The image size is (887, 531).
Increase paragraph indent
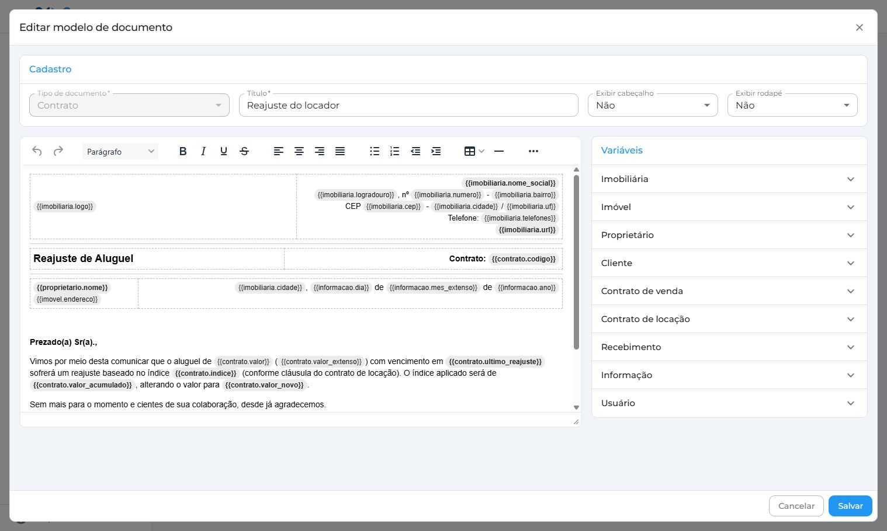click(x=436, y=151)
